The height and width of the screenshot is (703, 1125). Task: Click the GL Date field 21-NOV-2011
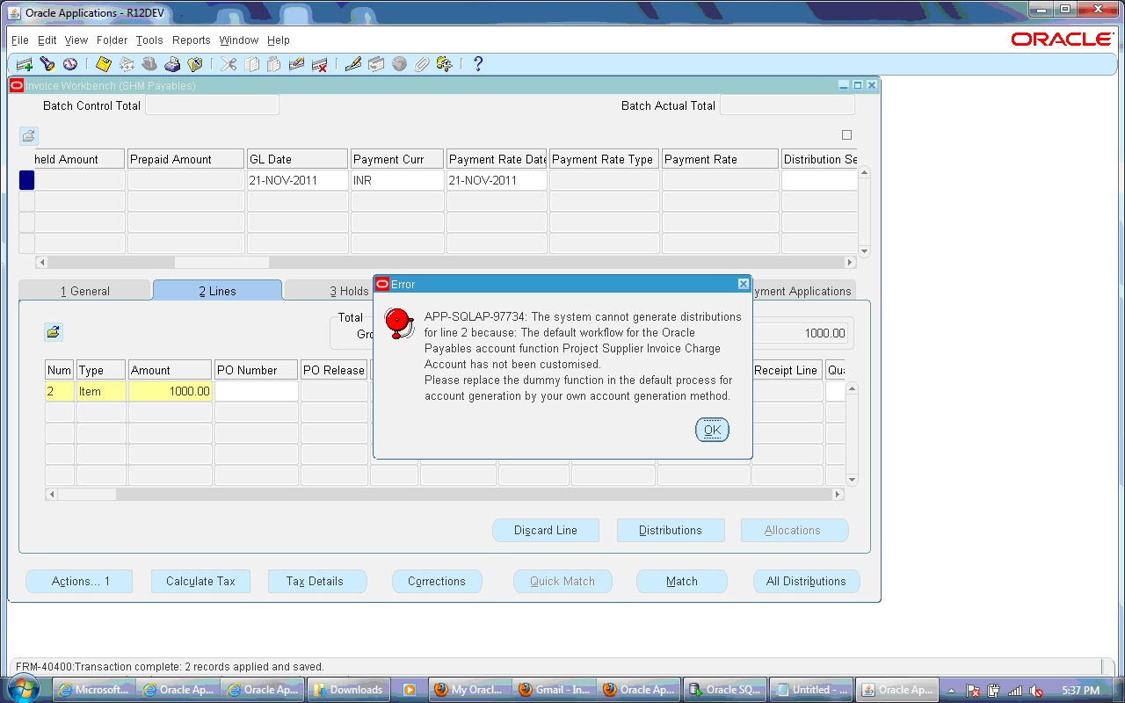[297, 180]
